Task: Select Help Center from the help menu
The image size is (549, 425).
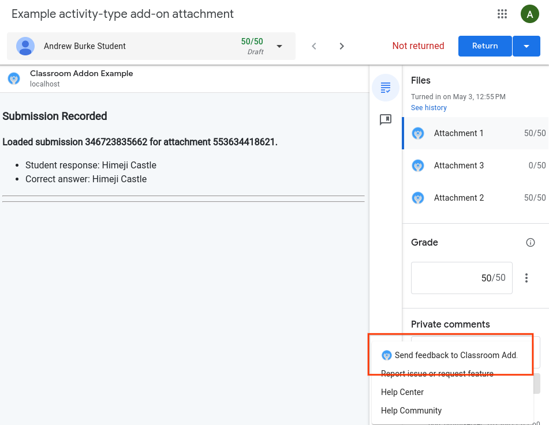Action: [x=402, y=392]
